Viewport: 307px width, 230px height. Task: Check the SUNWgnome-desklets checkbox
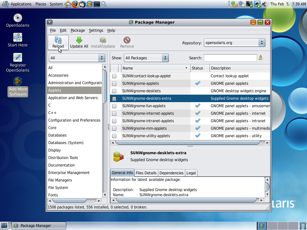point(114,91)
